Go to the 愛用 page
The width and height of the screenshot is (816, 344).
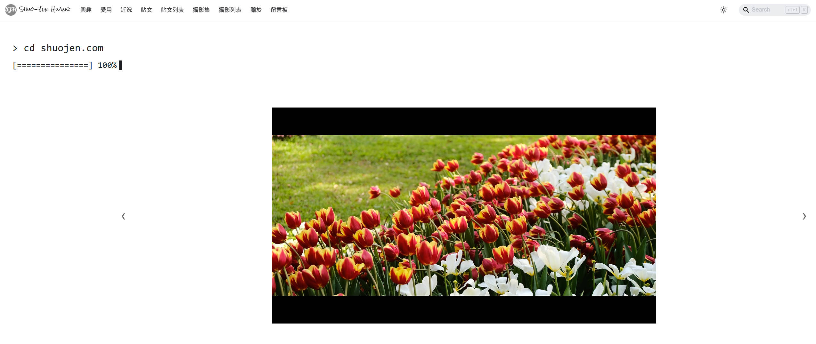pos(106,10)
